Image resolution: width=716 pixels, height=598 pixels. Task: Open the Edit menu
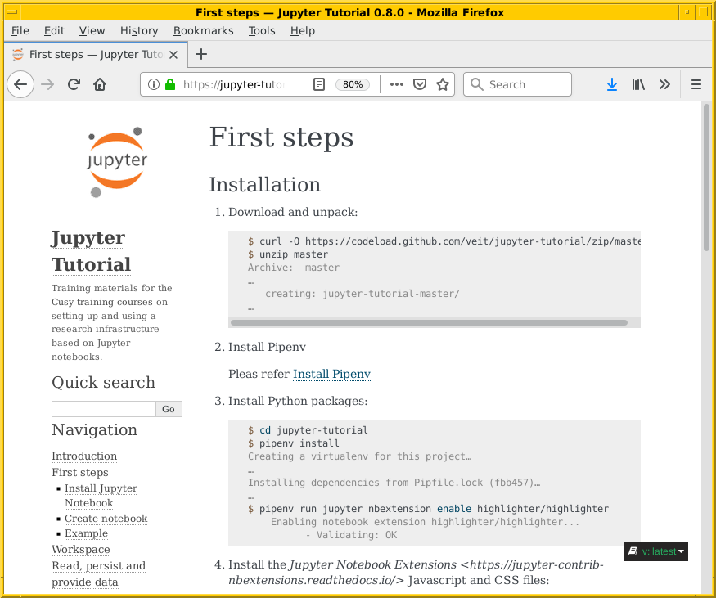click(54, 30)
